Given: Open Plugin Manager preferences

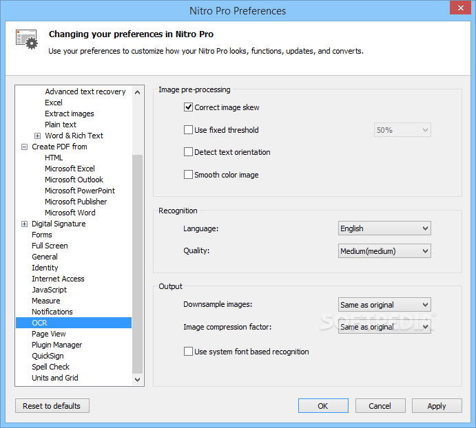Looking at the screenshot, I should tap(56, 345).
